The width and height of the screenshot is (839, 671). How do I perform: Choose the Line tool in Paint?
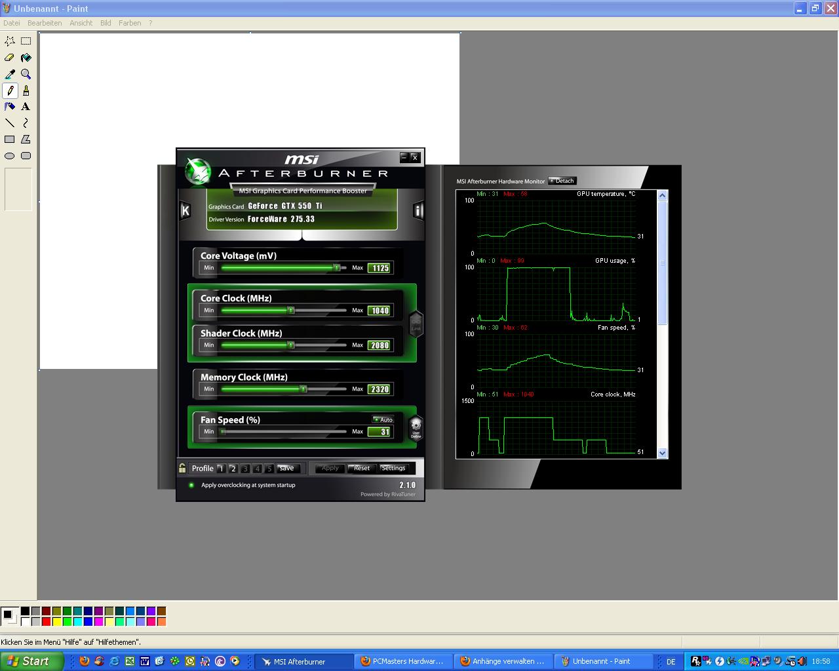[x=10, y=123]
